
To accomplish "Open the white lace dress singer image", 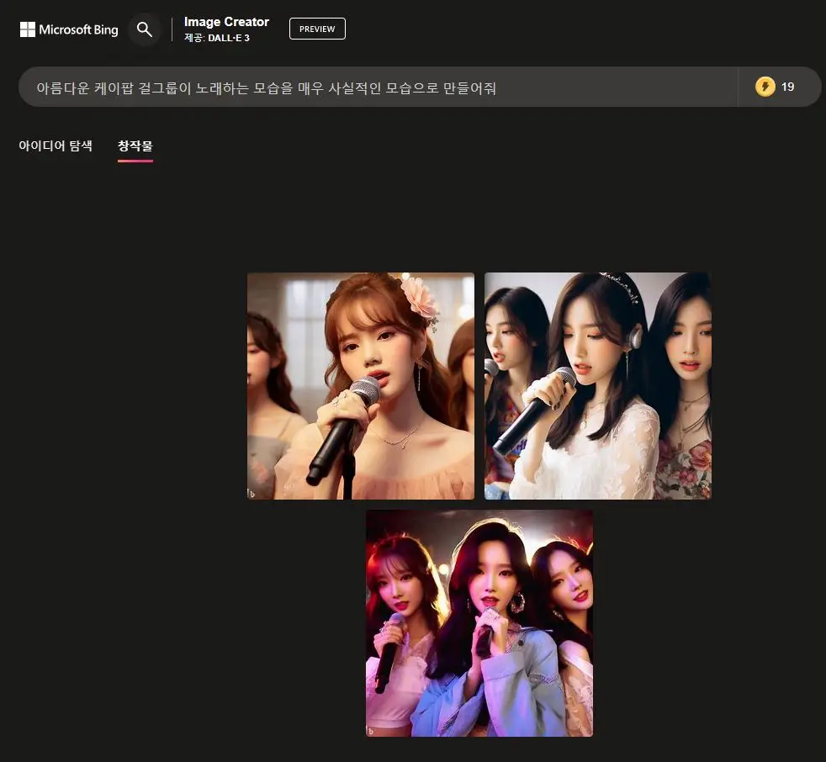I will (597, 385).
